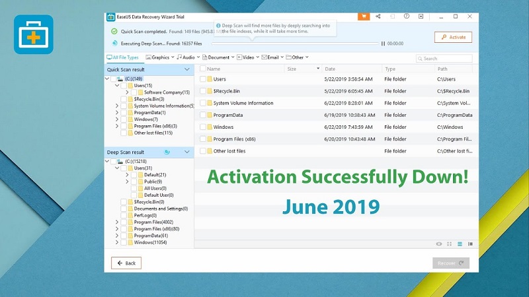This screenshot has width=529, height=297.
Task: Open the Video filter dropdown
Action: tap(248, 57)
